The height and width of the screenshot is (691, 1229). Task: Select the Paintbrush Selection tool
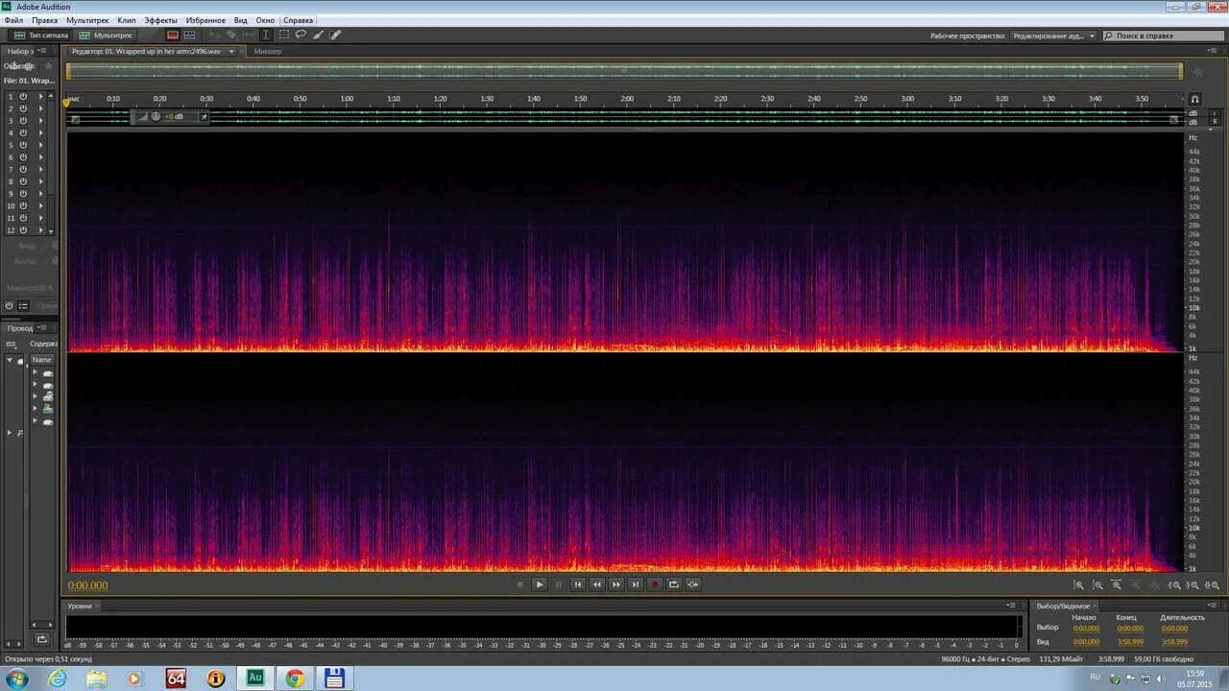(318, 36)
